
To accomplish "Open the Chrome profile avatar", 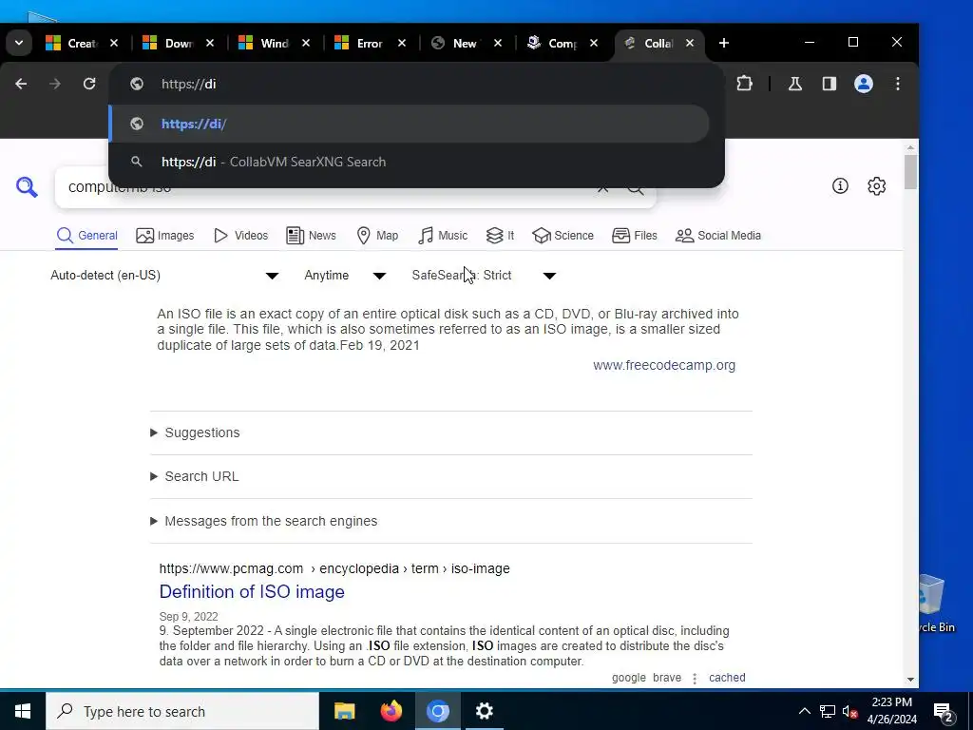I will point(863,84).
